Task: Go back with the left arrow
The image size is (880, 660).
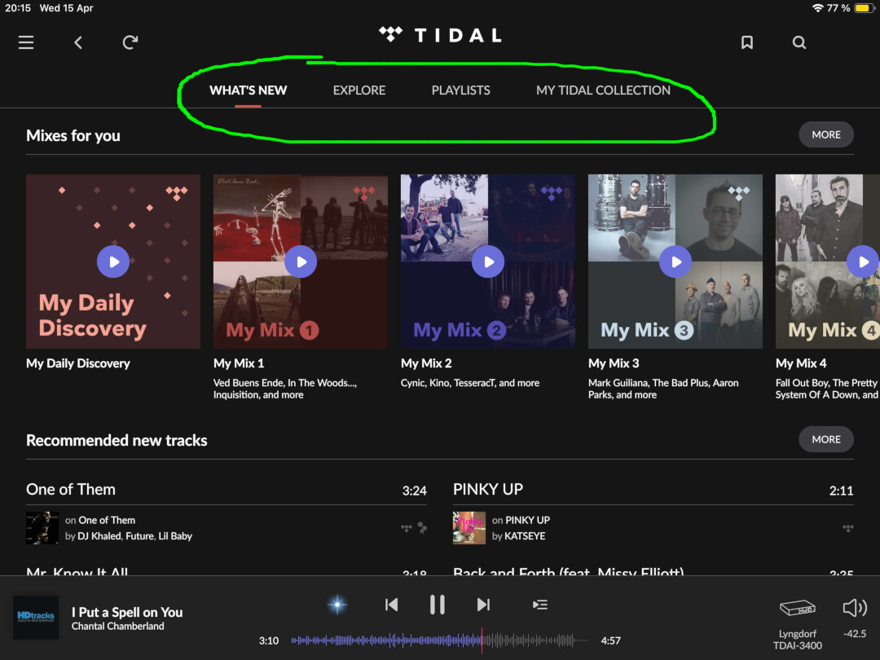Action: point(78,42)
